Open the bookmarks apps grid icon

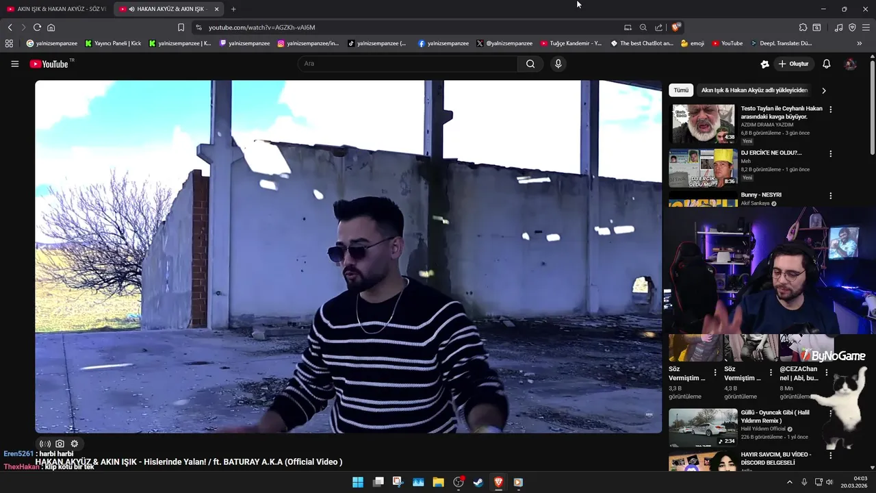pyautogui.click(x=9, y=43)
